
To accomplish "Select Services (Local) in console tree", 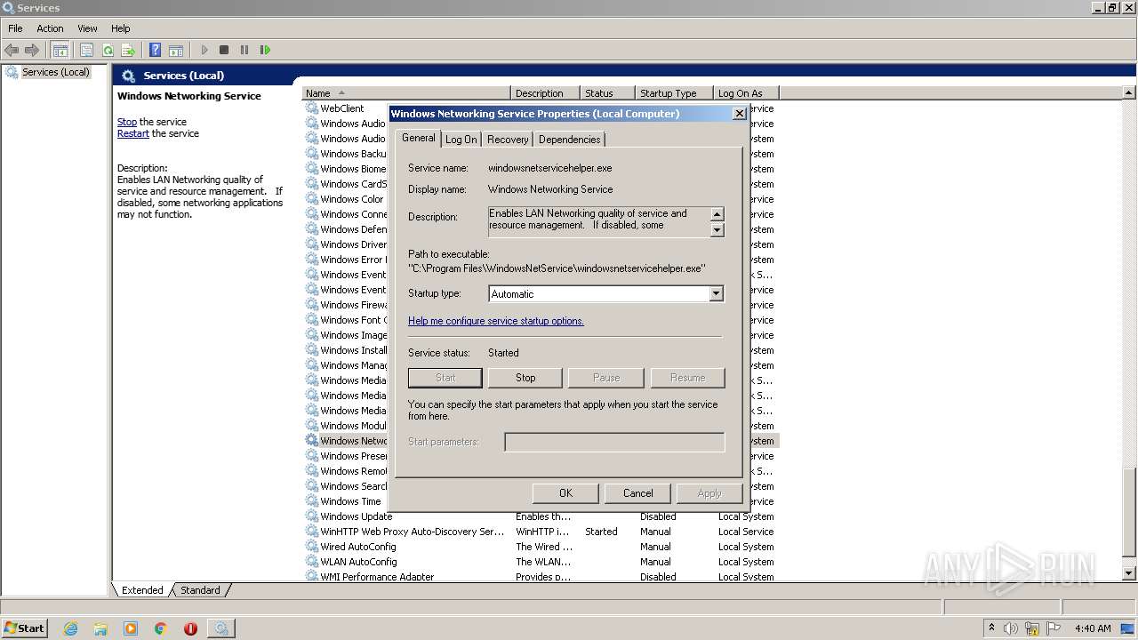I will click(x=56, y=72).
